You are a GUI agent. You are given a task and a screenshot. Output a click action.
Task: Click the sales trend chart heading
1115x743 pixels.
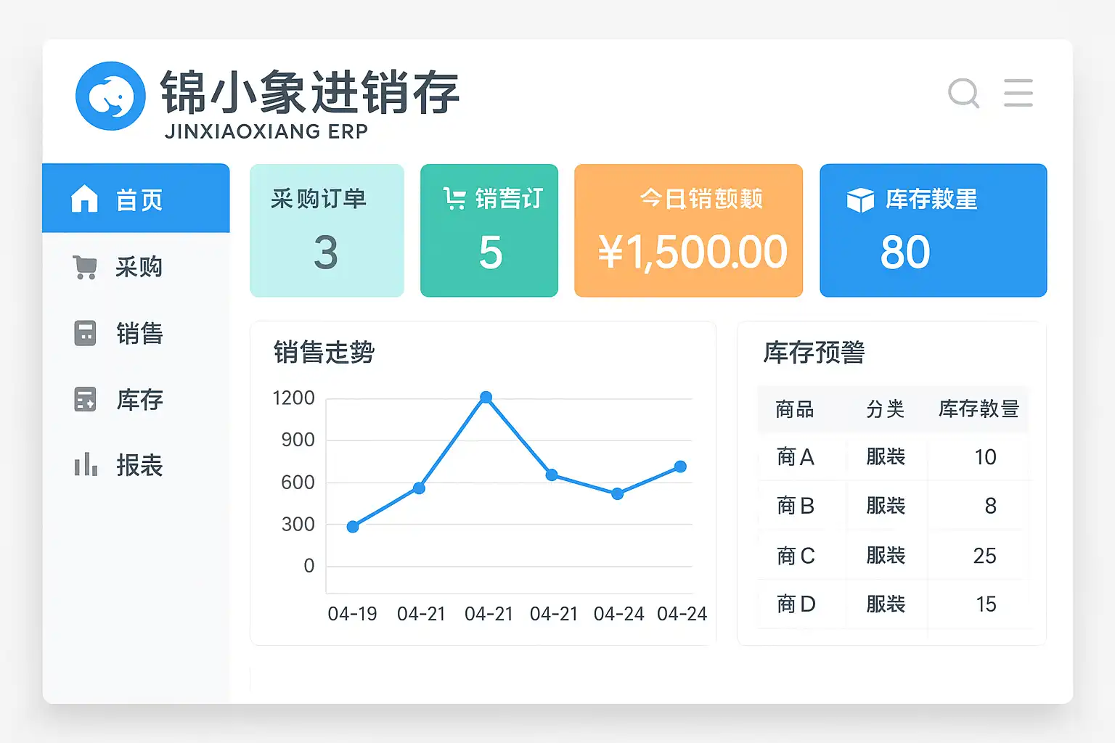tap(324, 353)
